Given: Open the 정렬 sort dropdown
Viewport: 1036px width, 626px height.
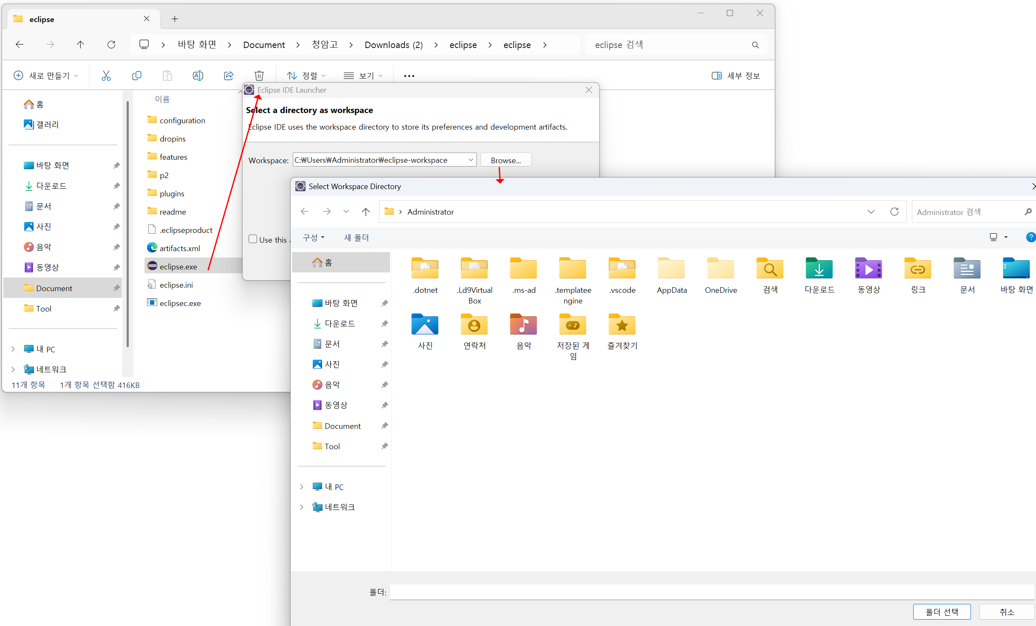Looking at the screenshot, I should pos(306,76).
